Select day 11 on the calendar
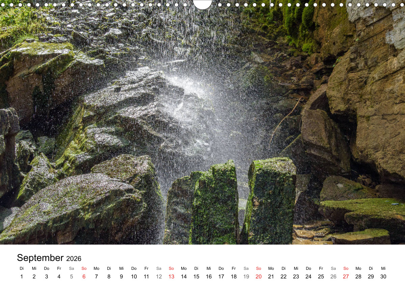 146,277
